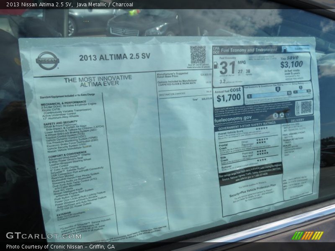Image resolution: width=335 pixels, height=251 pixels.
Task: Click the 'RearView Monitor' line
Action: [x=63, y=177]
